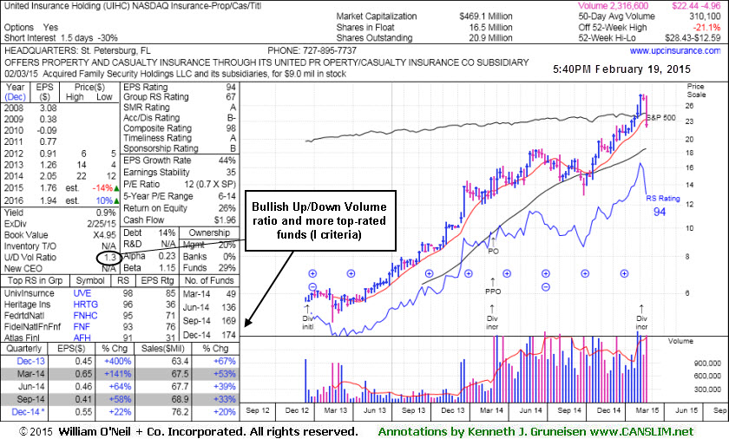Click the Dec-14 funds count 174
729x439 pixels.
point(228,335)
